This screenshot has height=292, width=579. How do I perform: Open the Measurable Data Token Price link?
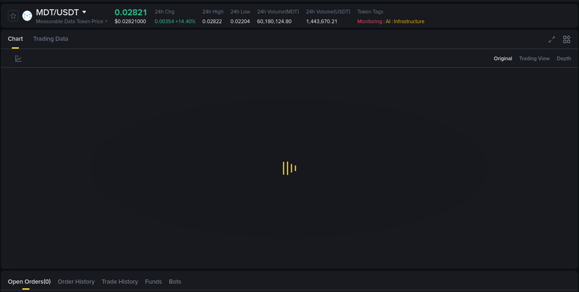(70, 21)
